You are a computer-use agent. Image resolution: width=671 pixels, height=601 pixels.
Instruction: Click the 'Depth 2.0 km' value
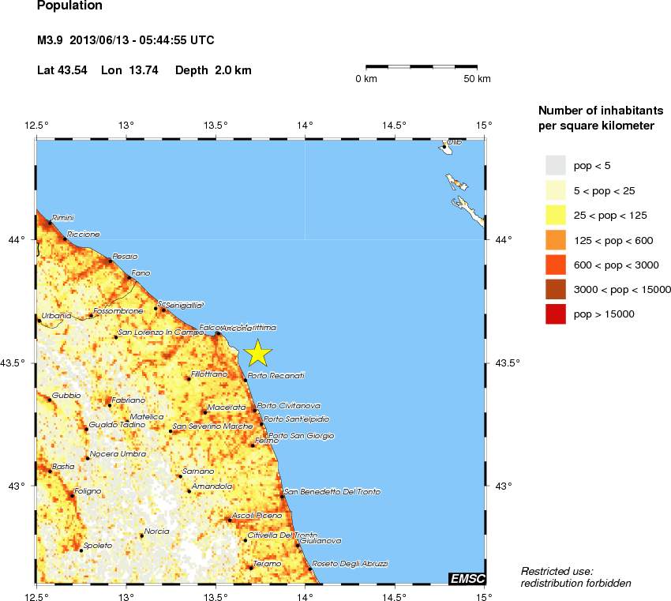point(214,70)
